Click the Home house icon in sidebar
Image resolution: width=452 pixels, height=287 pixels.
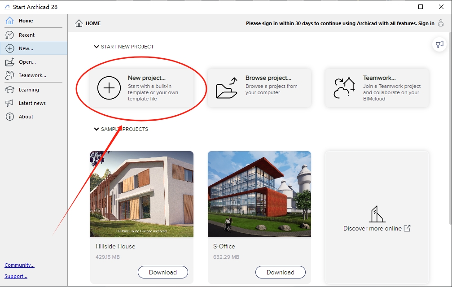(x=9, y=21)
